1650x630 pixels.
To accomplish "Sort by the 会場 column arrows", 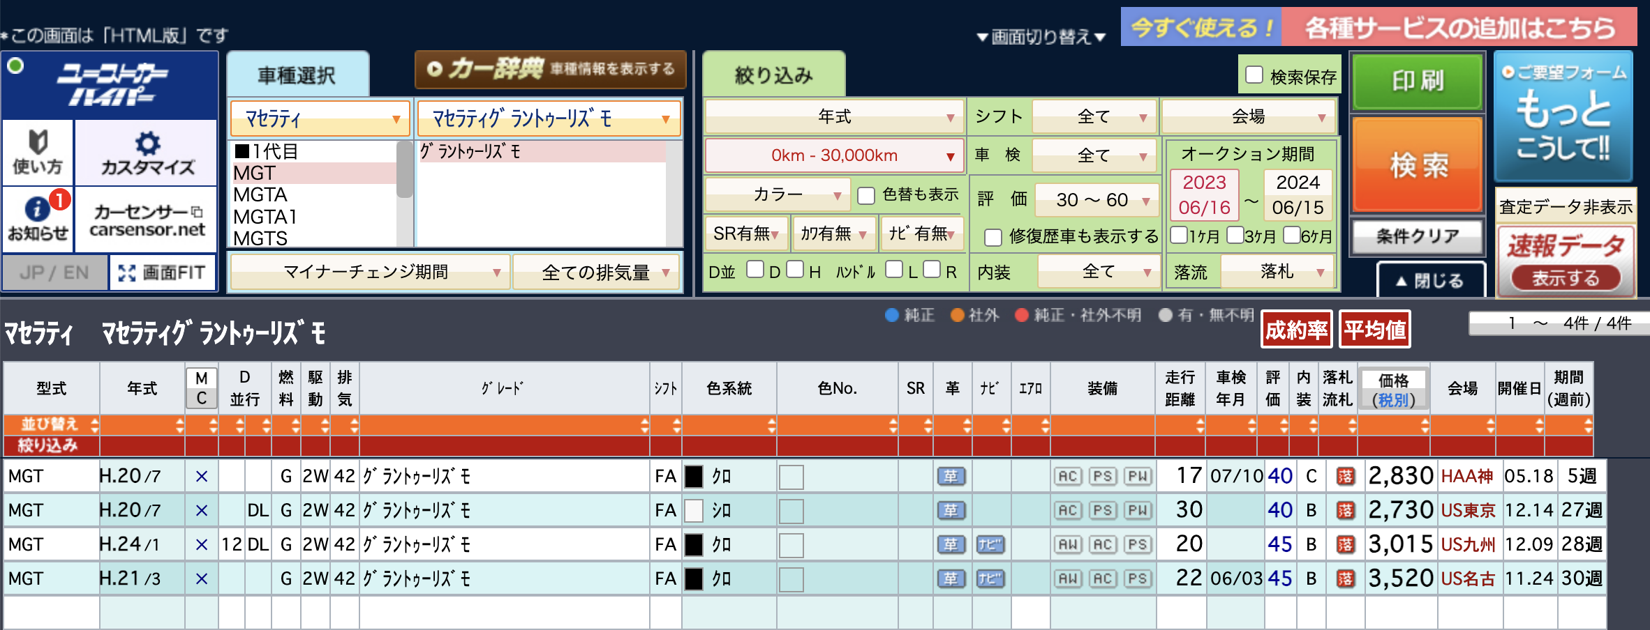I will 1489,424.
